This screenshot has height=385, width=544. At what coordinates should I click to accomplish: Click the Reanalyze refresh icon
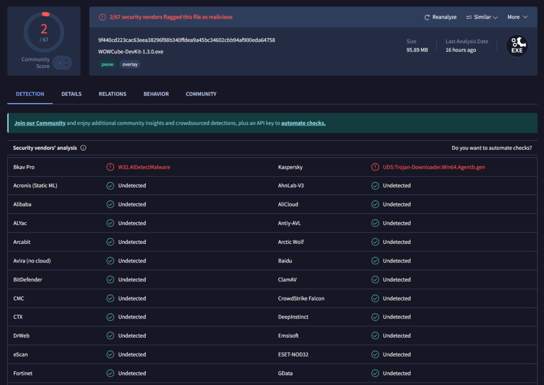pos(427,17)
